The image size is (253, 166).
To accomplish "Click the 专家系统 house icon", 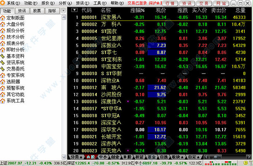I will [x=3, y=75].
